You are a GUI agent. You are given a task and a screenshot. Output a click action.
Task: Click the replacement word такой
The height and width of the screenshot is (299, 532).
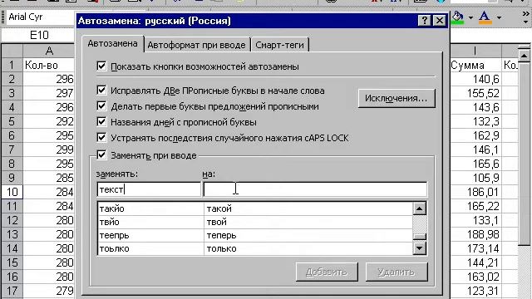point(219,208)
